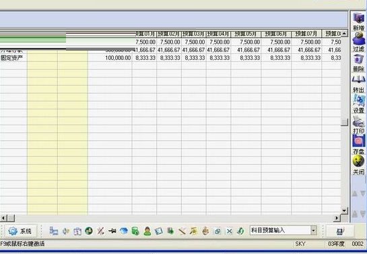Click 03年度 in the status bar

coord(336,244)
